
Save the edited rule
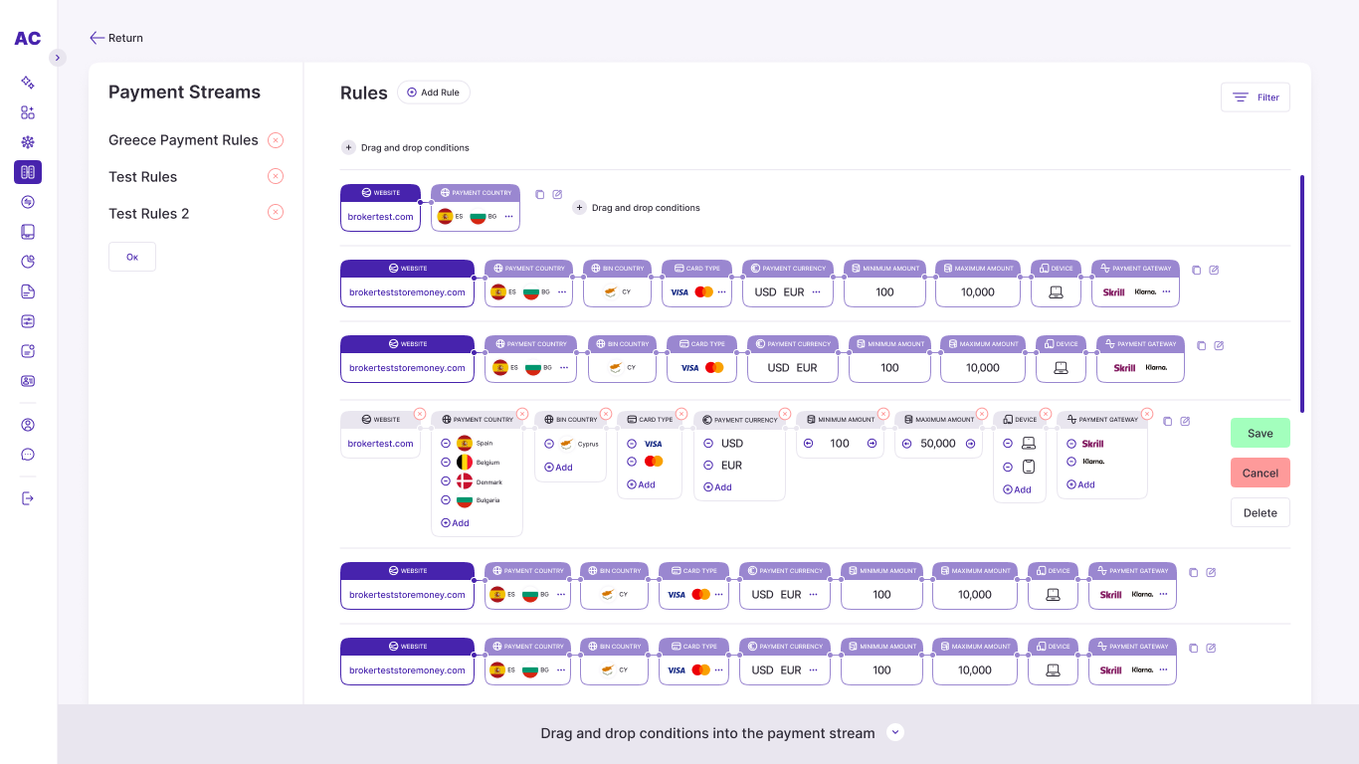[x=1261, y=433]
